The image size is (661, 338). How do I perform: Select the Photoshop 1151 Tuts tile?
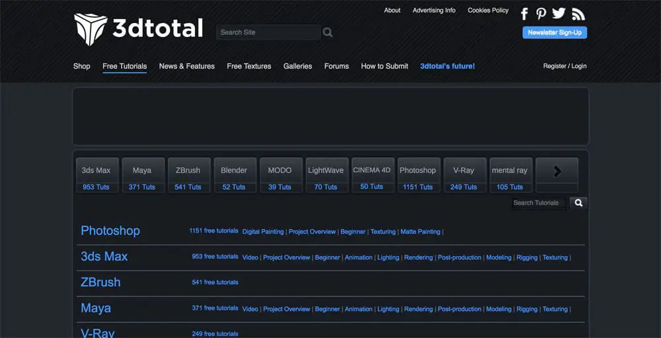[419, 175]
